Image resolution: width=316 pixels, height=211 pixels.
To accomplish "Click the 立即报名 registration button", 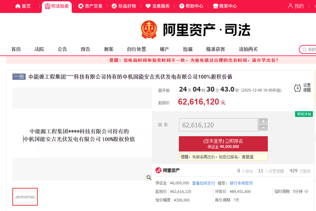I will 223,144.
